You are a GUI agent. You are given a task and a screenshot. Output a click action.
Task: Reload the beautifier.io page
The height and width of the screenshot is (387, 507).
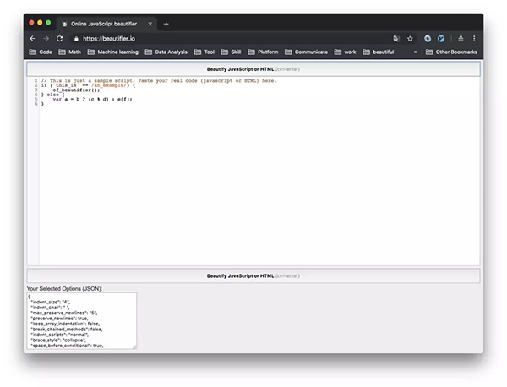(59, 39)
